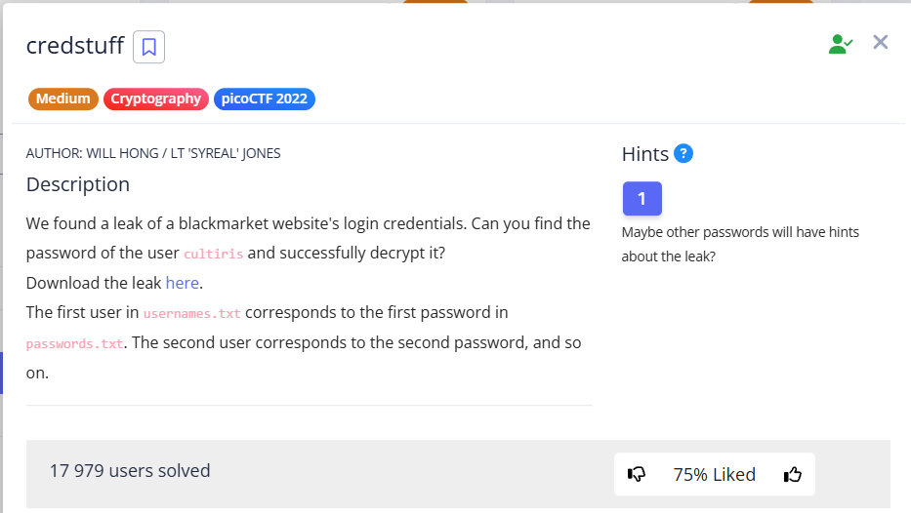This screenshot has width=911, height=513.
Task: Select the Medium difficulty tag
Action: (63, 99)
